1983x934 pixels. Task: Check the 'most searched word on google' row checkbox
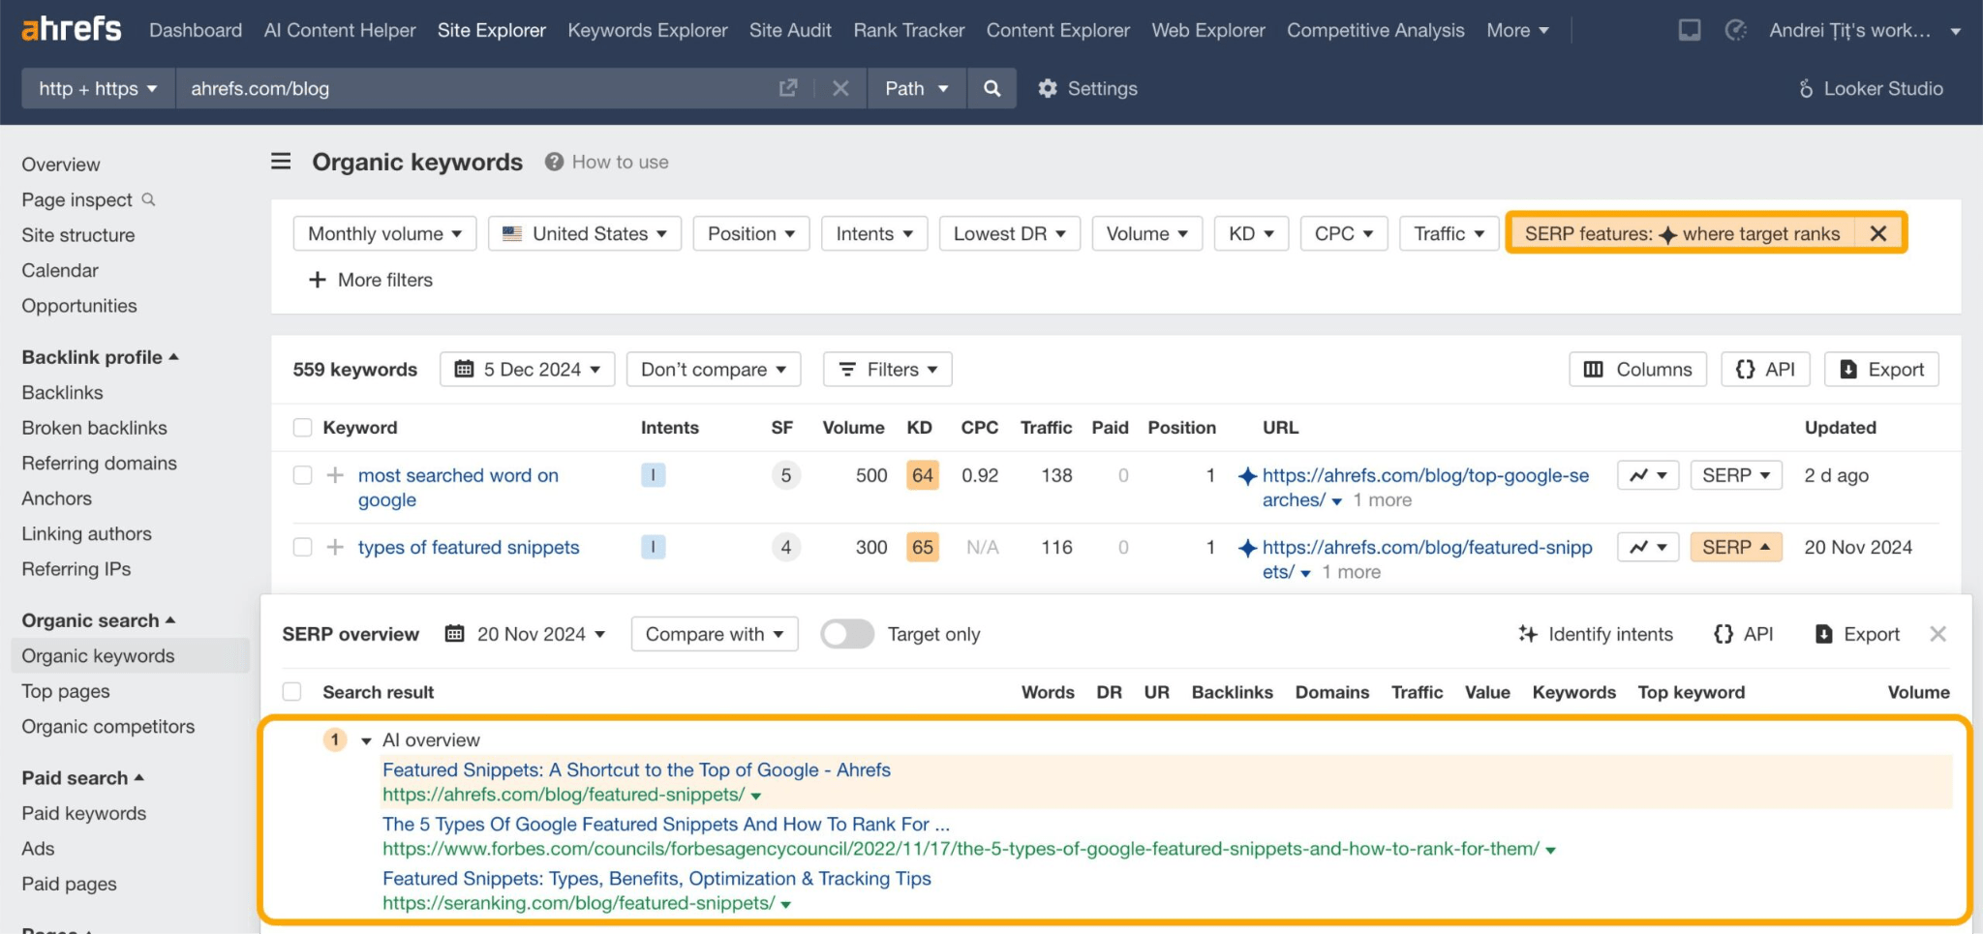[x=302, y=475]
